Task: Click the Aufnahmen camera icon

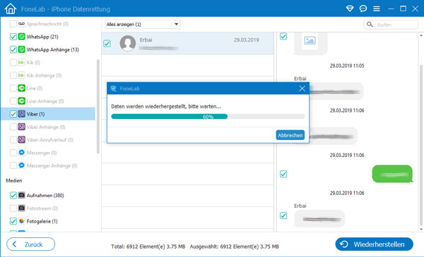Action: coord(22,195)
